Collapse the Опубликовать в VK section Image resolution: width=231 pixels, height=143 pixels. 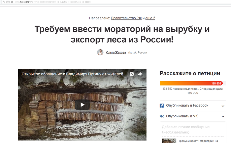[x=223, y=116]
